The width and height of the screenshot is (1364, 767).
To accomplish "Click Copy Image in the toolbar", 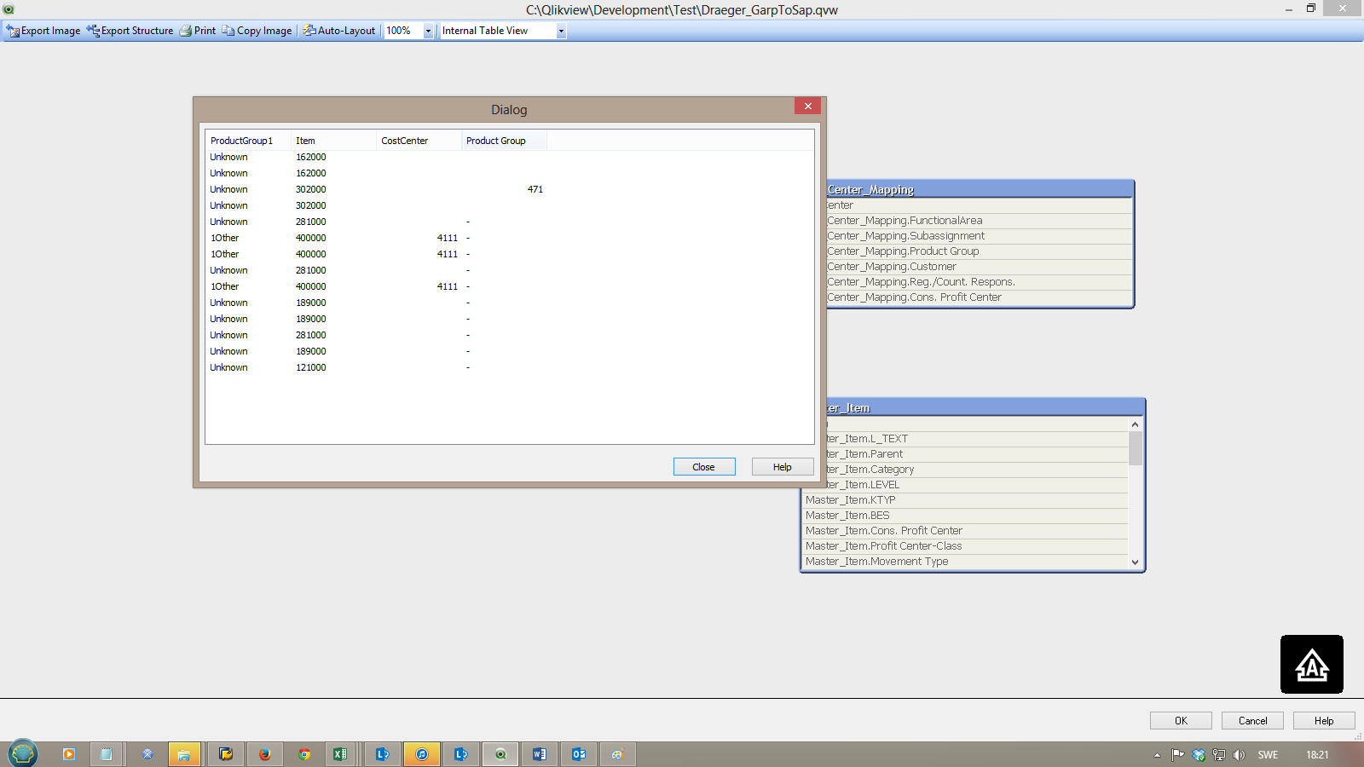I will (x=257, y=31).
